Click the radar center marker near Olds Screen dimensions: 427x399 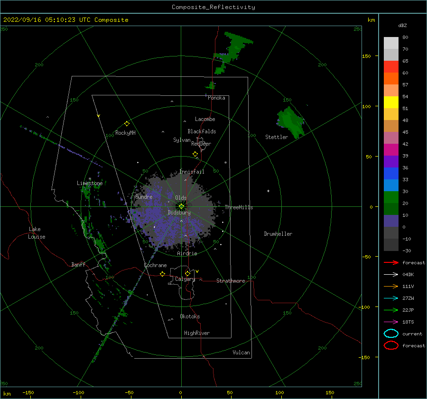(181, 206)
